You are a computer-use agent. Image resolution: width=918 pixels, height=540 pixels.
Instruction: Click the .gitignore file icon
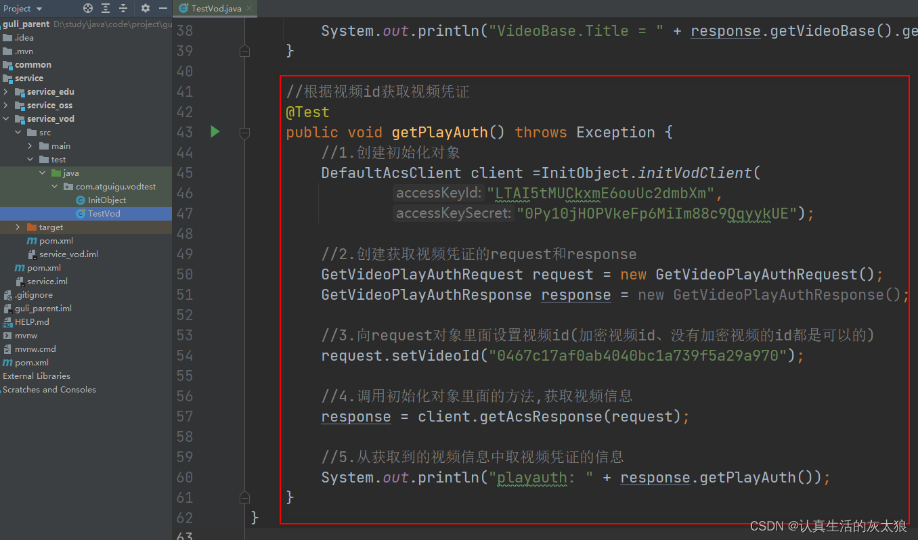point(7,295)
